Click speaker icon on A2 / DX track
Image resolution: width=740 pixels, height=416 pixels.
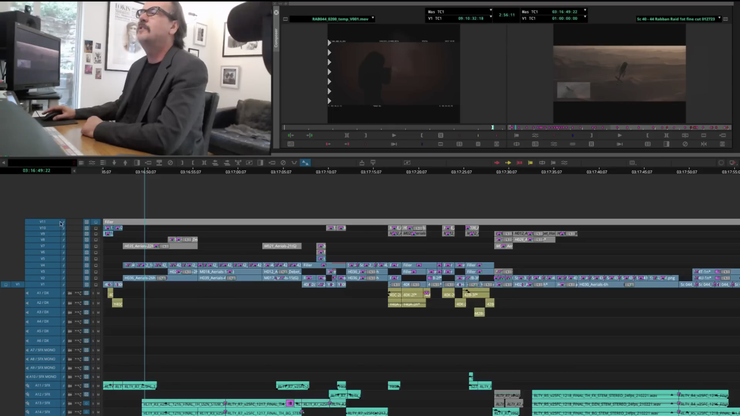27,303
